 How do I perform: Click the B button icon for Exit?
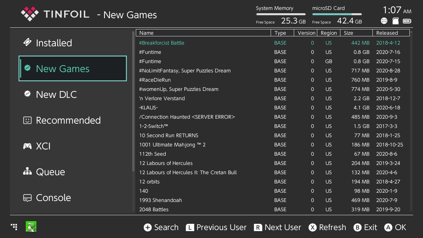click(357, 227)
